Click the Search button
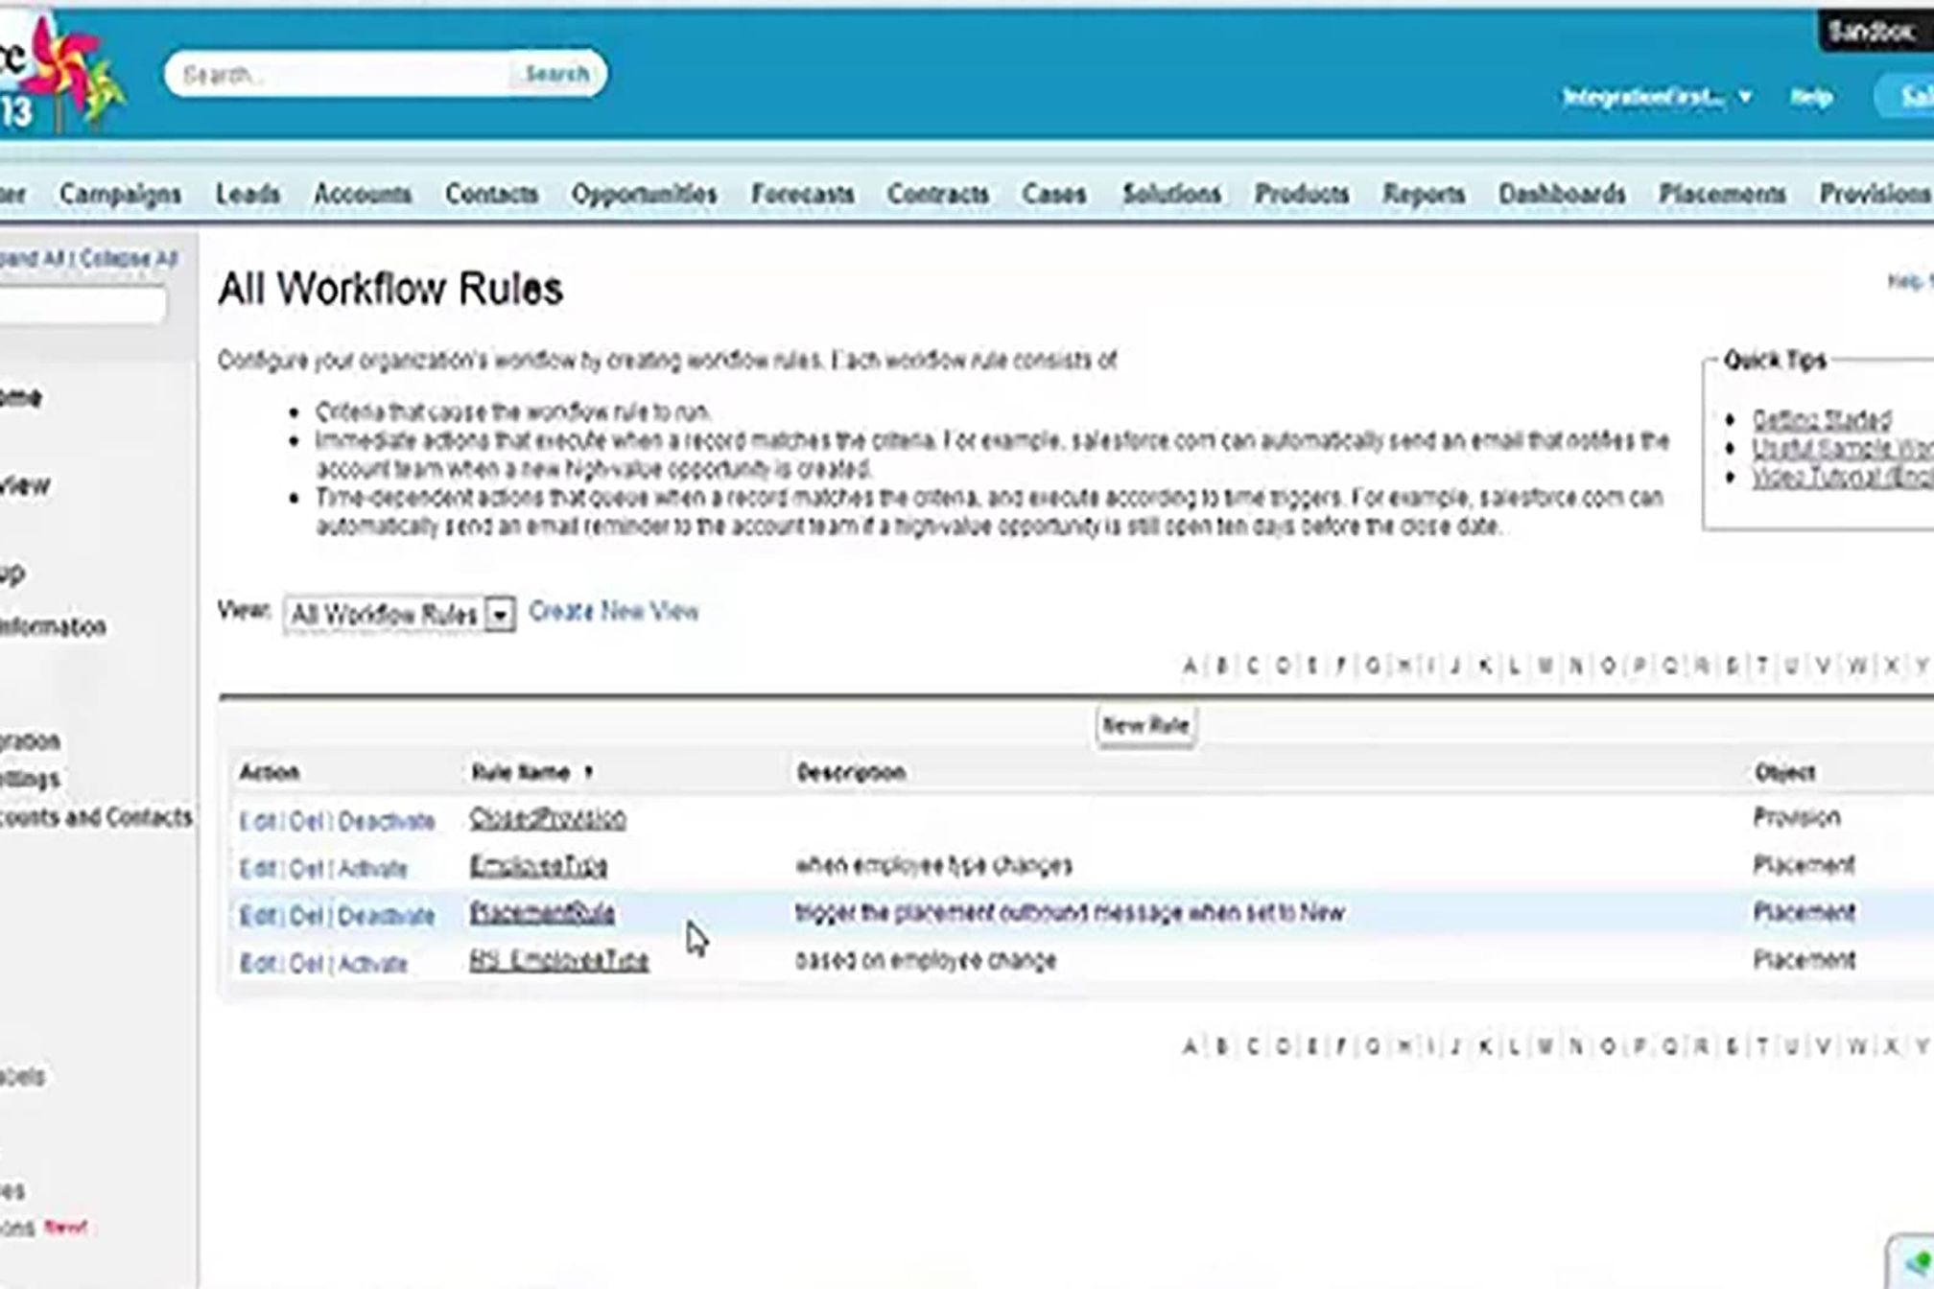The image size is (1934, 1289). pyautogui.click(x=556, y=74)
